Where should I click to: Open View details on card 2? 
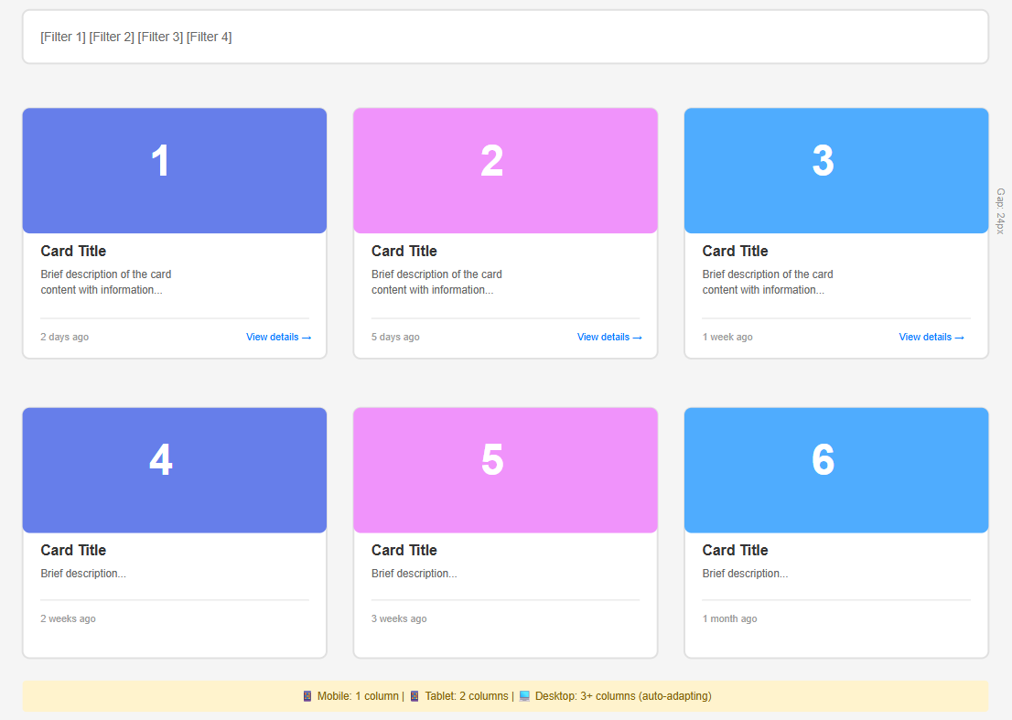pyautogui.click(x=609, y=337)
